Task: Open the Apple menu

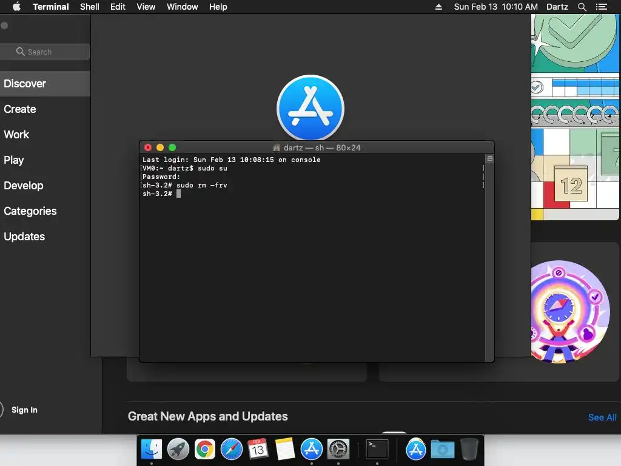Action: tap(16, 7)
